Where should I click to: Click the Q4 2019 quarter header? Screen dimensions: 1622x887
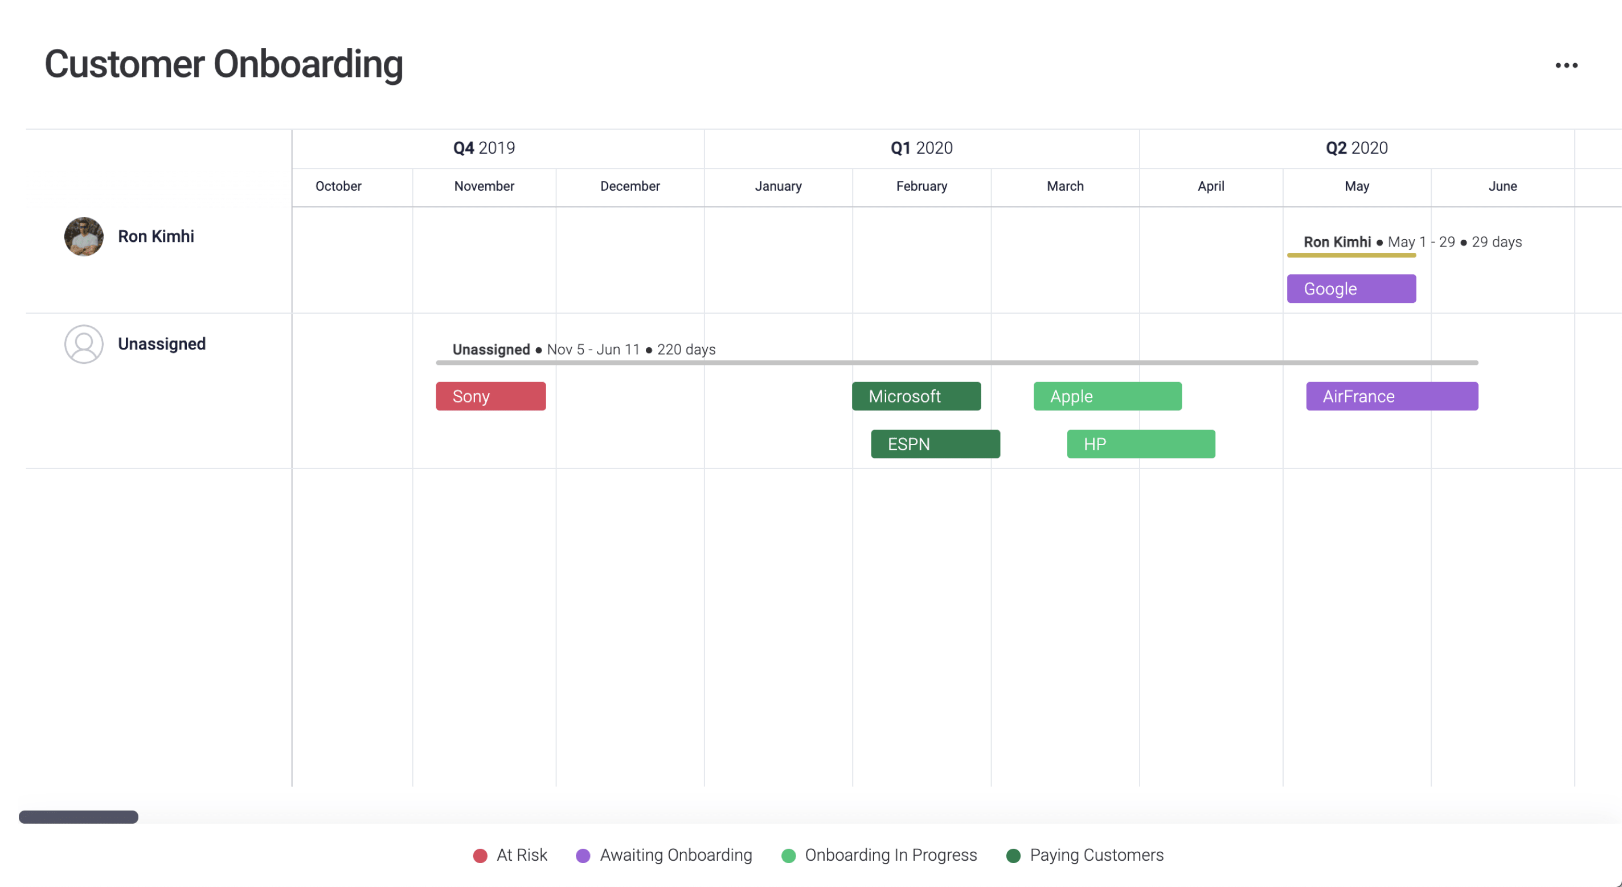click(x=484, y=148)
